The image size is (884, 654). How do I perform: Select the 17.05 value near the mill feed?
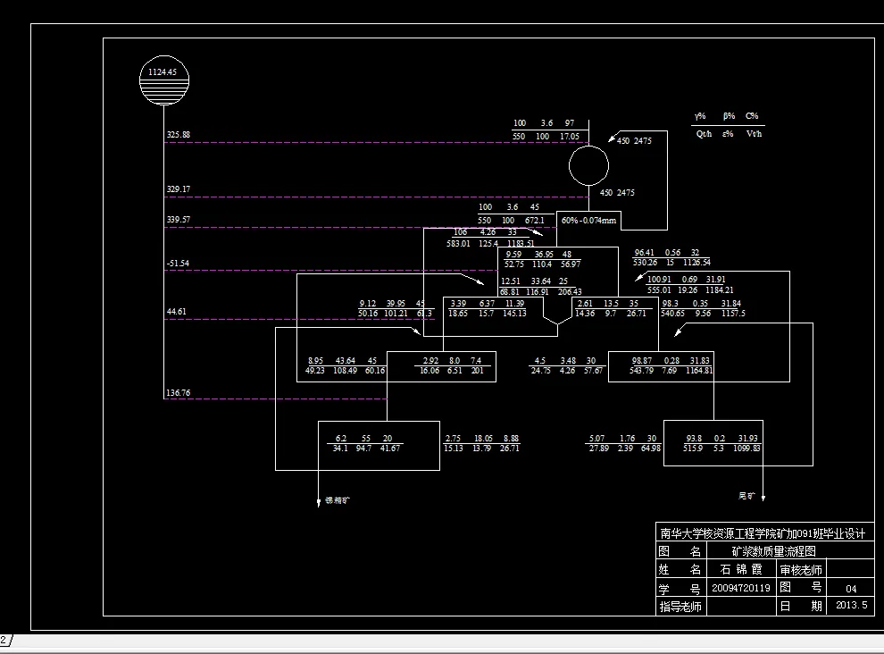(570, 137)
